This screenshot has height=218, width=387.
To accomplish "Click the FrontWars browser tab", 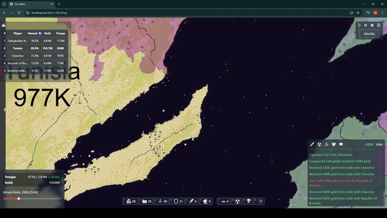I will click(31, 4).
